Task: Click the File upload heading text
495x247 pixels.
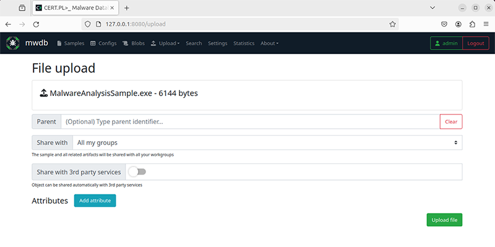Action: [64, 68]
